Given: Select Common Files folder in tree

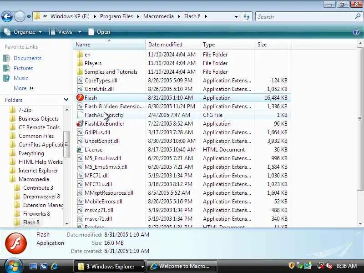Looking at the screenshot, I should (36, 136).
